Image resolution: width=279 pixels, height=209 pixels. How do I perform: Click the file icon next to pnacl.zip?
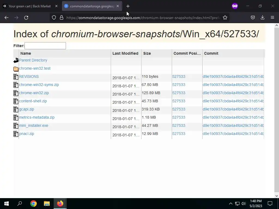(16, 134)
